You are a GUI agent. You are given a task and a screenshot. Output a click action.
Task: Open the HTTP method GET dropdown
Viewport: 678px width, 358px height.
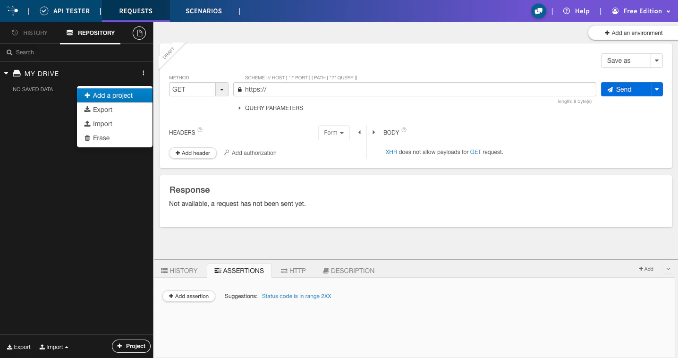tap(222, 89)
